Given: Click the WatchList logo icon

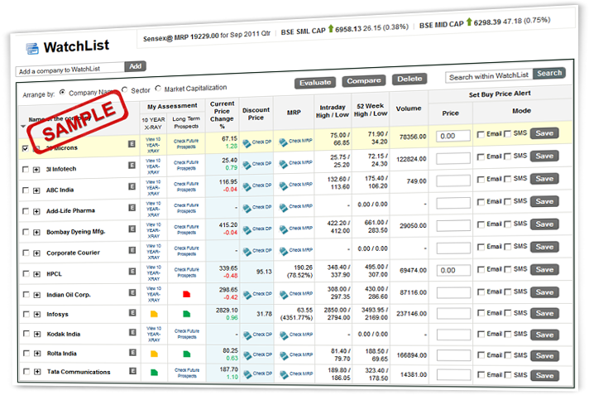Looking at the screenshot, I should point(32,49).
